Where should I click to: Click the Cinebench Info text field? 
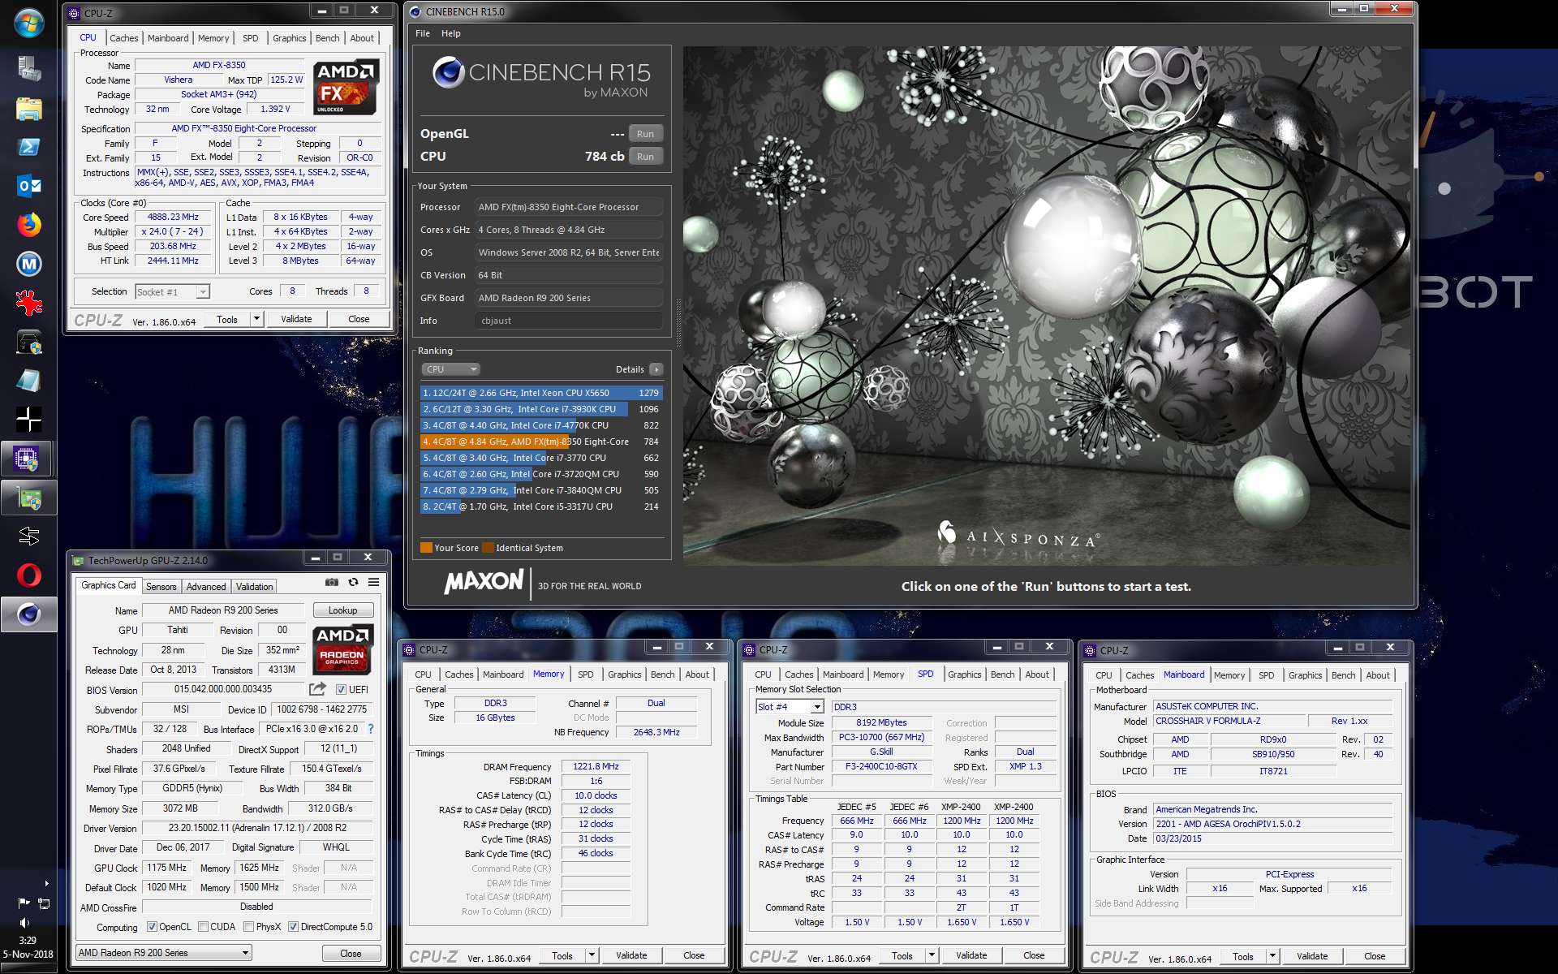coord(569,321)
